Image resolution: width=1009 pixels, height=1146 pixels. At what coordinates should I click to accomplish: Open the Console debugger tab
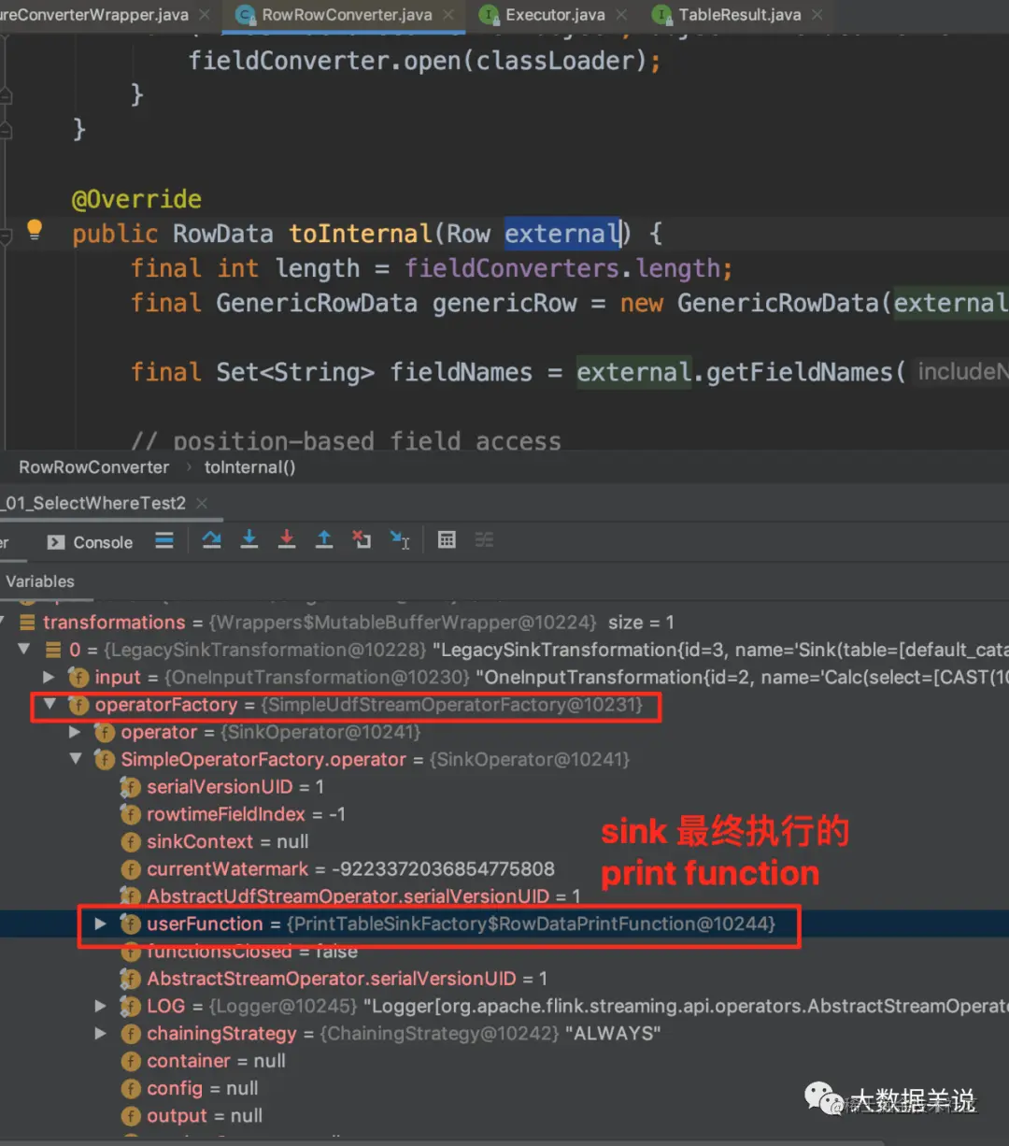click(x=90, y=542)
